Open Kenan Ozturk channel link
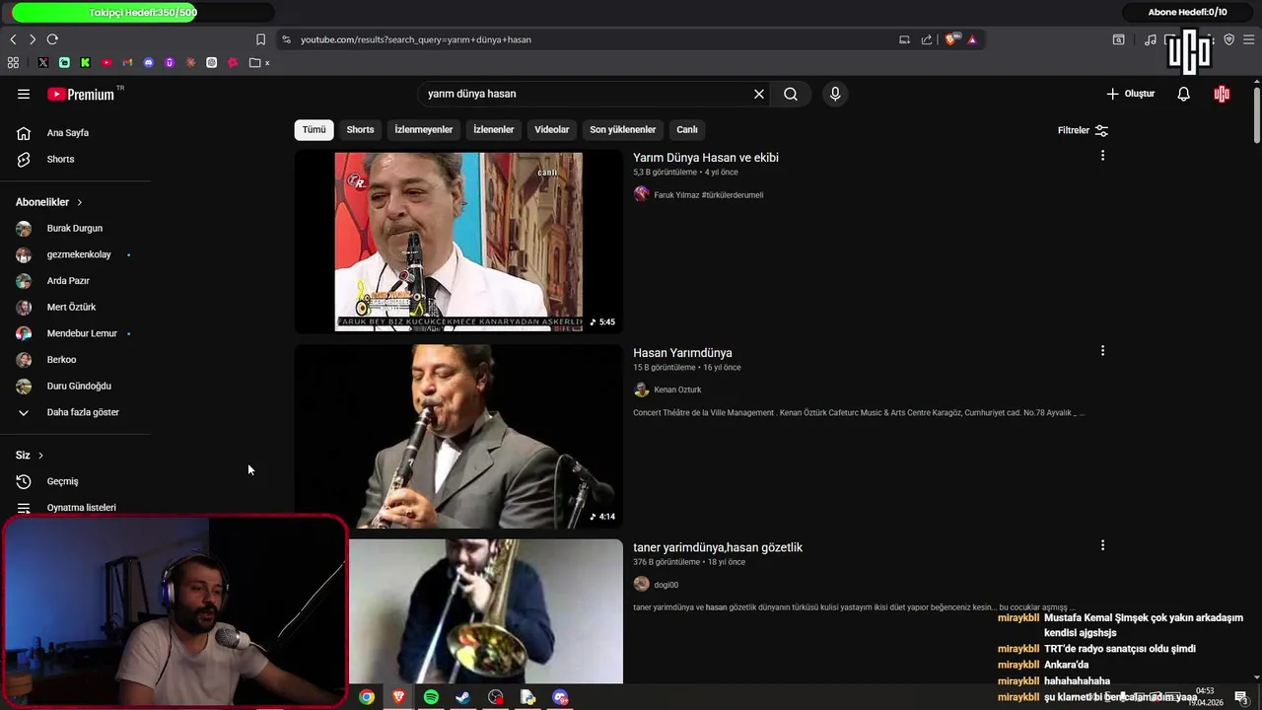Screen dimensions: 1262x710 [x=677, y=390]
